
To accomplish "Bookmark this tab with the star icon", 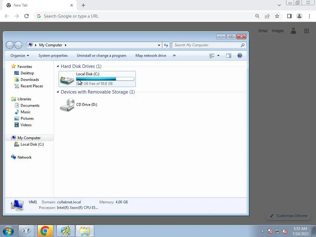I will pyautogui.click(x=277, y=16).
